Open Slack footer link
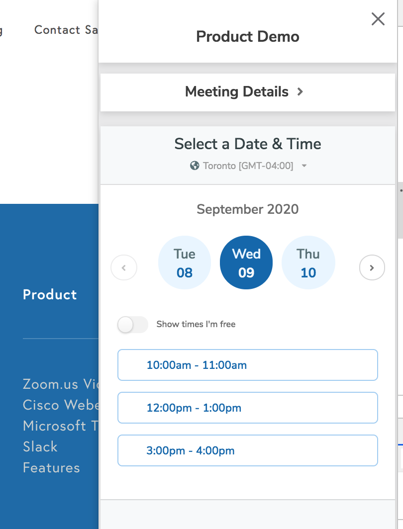 pyautogui.click(x=40, y=446)
